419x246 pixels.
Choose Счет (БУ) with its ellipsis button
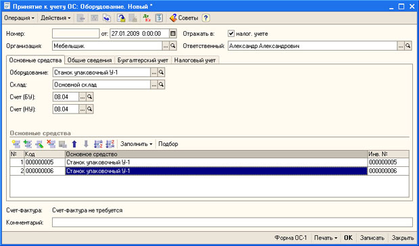pyautogui.click(x=82, y=97)
